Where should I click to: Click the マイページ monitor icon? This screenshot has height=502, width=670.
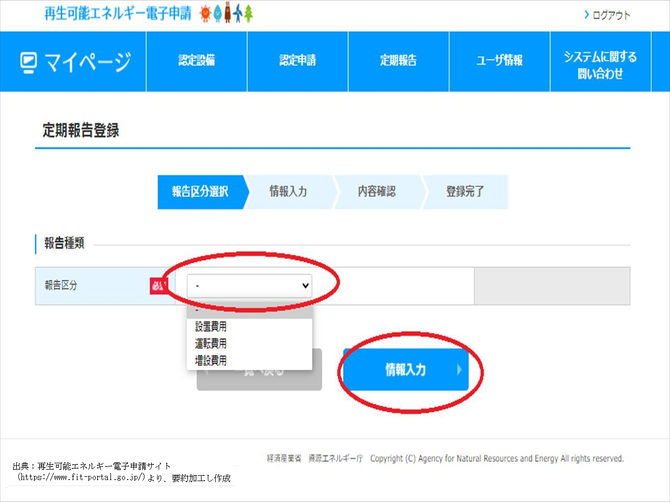(28, 61)
